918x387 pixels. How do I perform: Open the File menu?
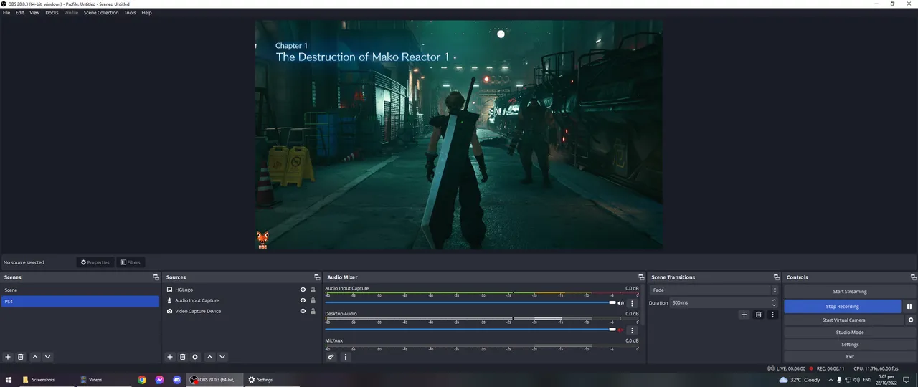point(6,13)
